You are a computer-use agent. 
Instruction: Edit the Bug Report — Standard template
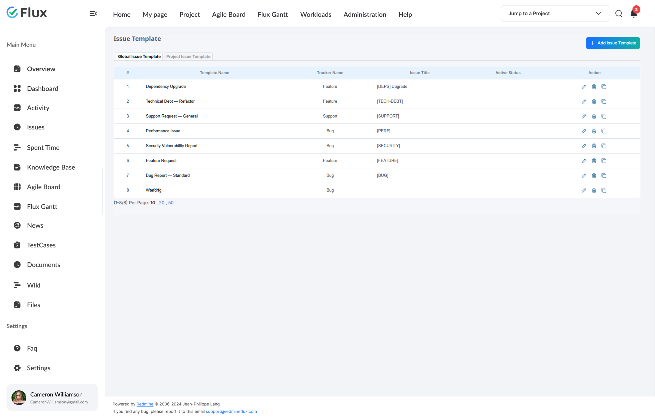pos(583,176)
